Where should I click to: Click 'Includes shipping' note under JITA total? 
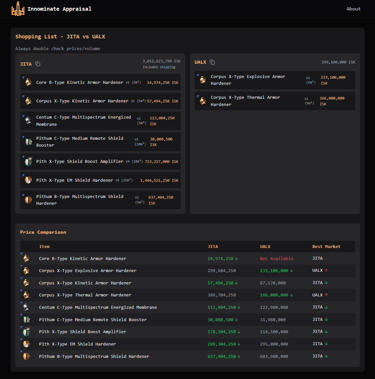point(159,67)
